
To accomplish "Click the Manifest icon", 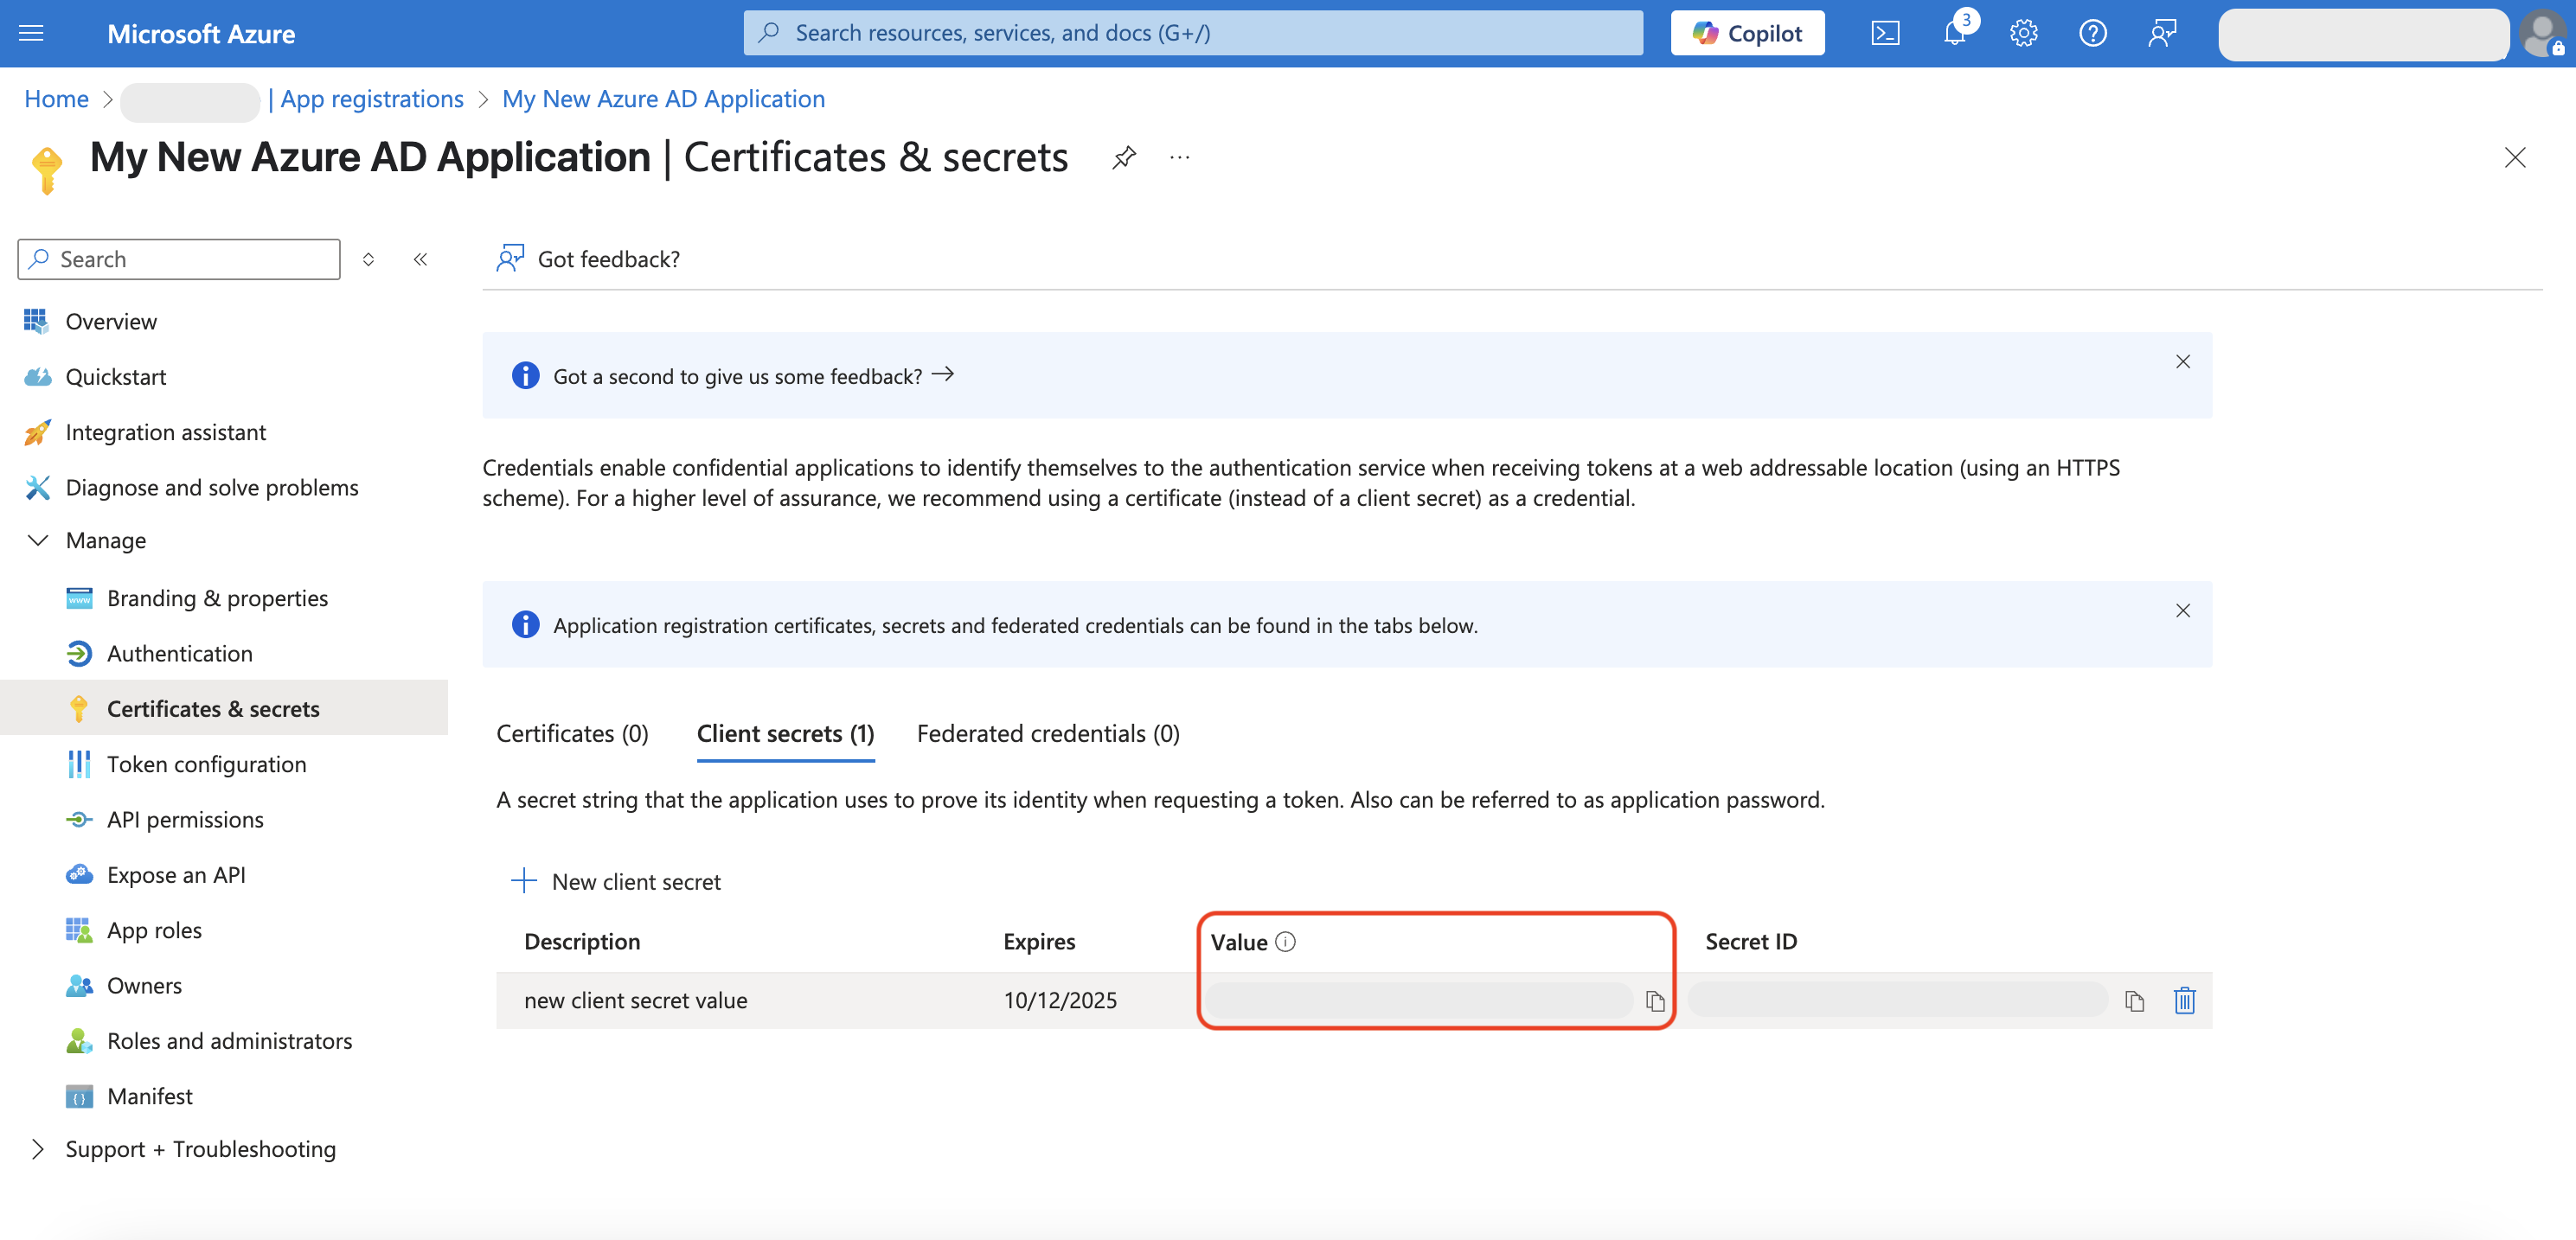I will [x=79, y=1096].
